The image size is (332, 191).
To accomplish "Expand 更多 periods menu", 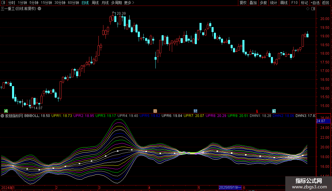I will (x=129, y=3).
